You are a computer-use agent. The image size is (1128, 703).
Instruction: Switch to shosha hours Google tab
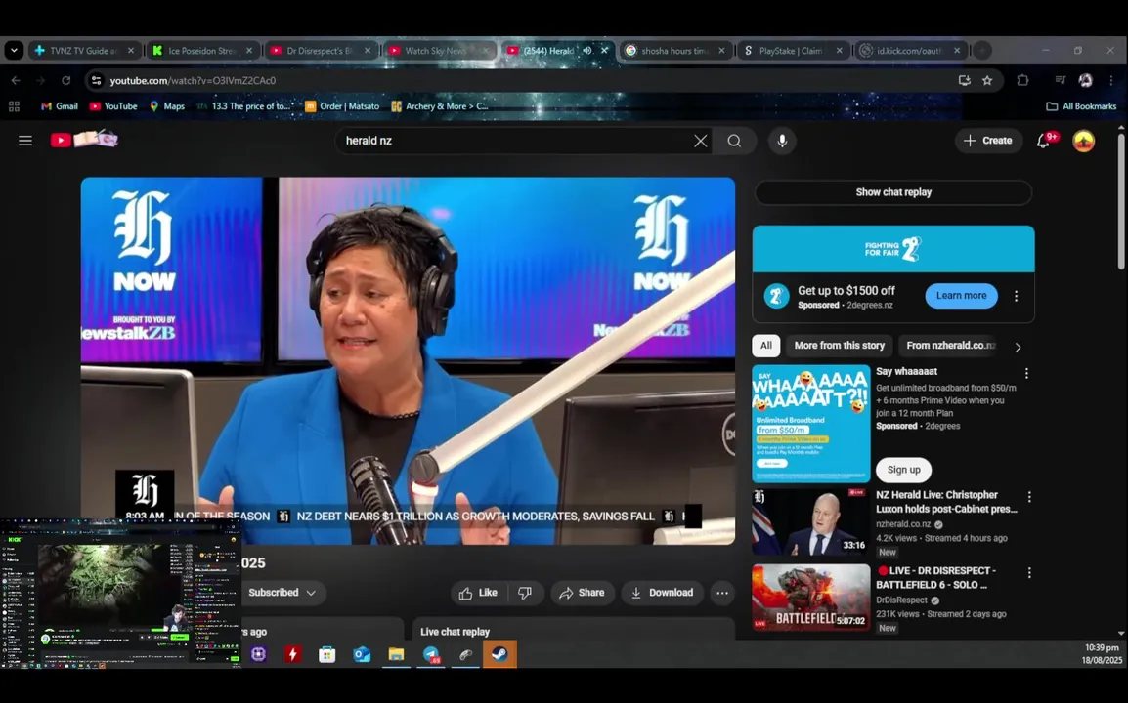(x=674, y=51)
